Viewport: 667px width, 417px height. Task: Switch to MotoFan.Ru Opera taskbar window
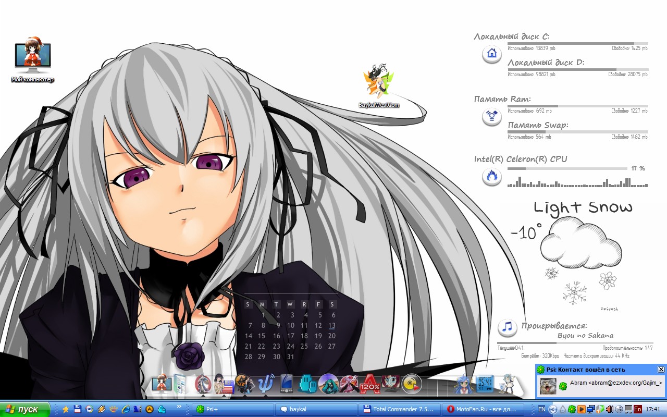483,409
